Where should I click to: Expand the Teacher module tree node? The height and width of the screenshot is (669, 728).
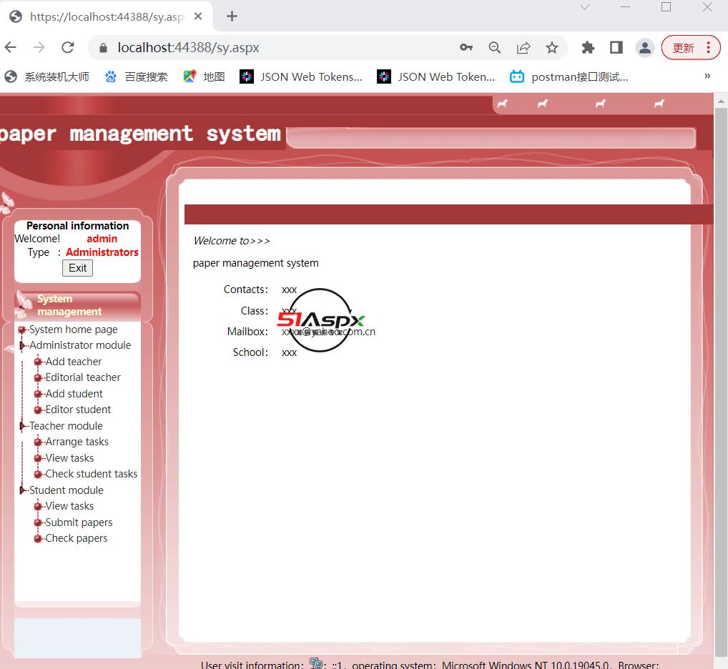[x=23, y=426]
